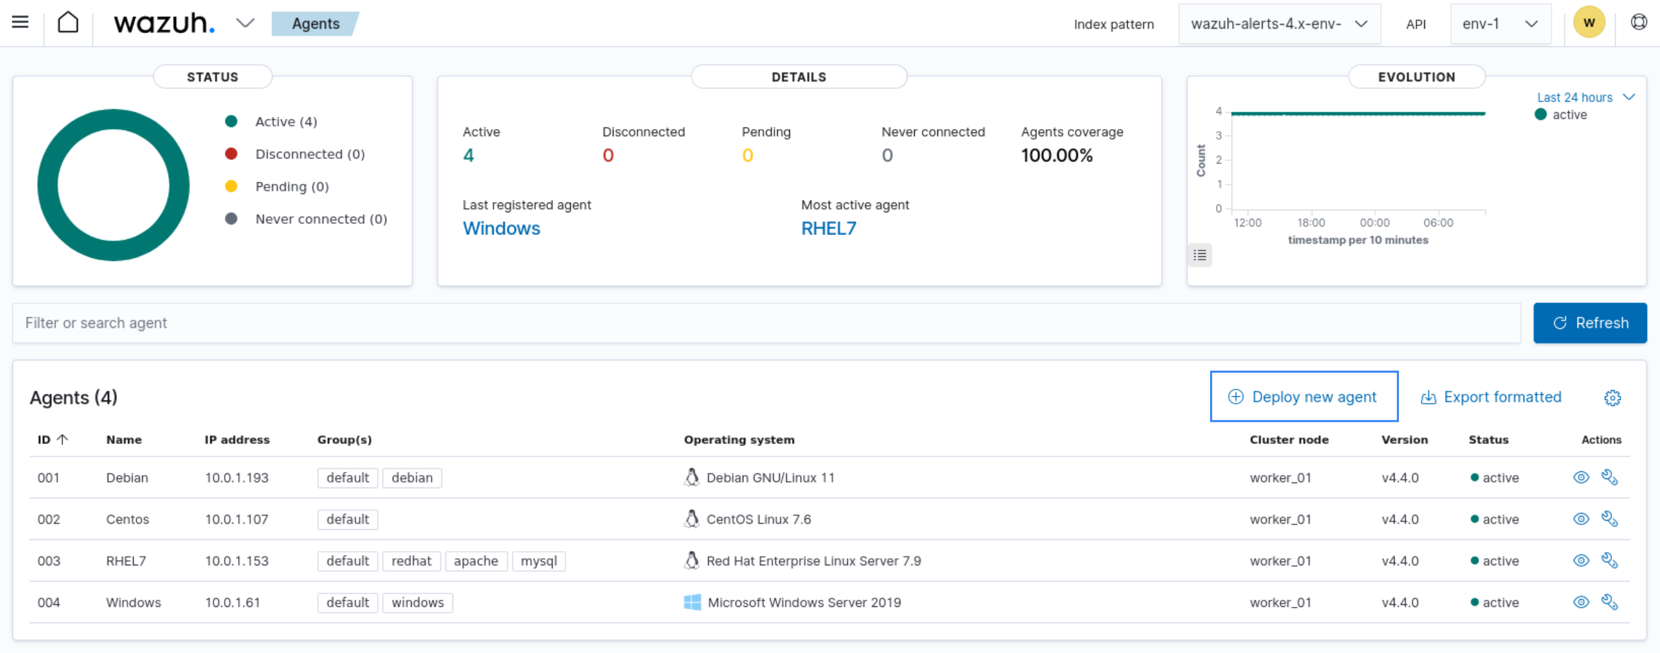This screenshot has width=1660, height=653.
Task: Open Centos agent configuration wrench
Action: point(1609,519)
